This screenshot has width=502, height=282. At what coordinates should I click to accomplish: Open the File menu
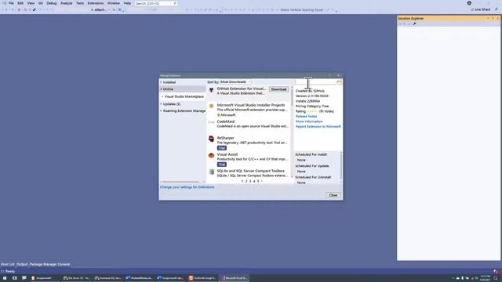click(11, 3)
